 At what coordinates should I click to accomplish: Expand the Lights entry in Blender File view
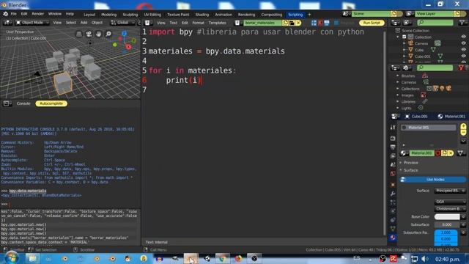click(x=398, y=108)
